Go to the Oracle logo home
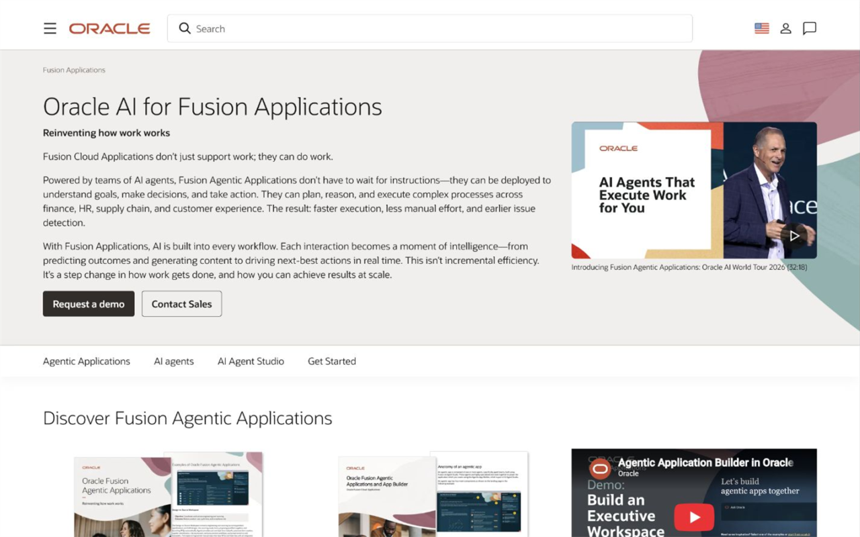The width and height of the screenshot is (860, 537). (x=110, y=28)
